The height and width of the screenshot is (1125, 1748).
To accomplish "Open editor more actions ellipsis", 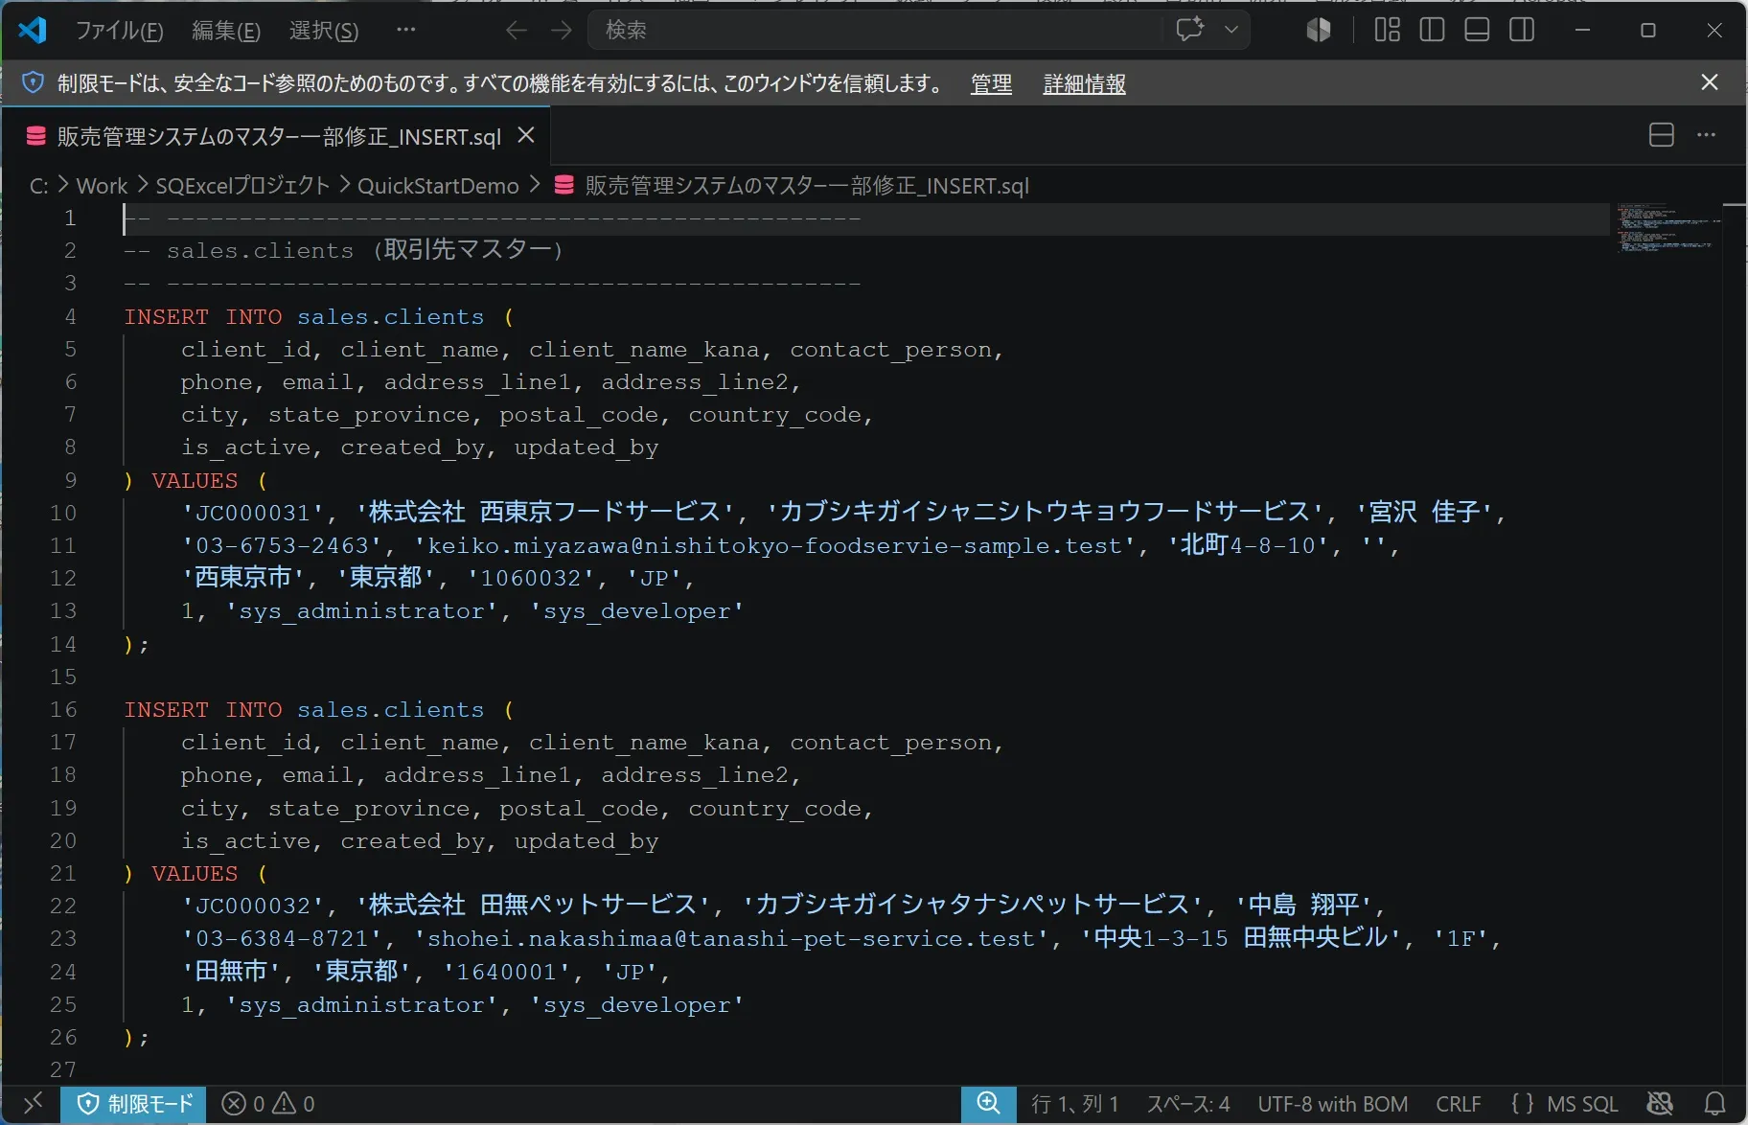I will (x=1706, y=135).
